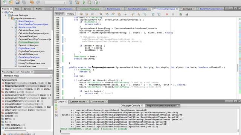Click the Shift Line Left icon
Viewport: 241px width, 135px height.
153,14
